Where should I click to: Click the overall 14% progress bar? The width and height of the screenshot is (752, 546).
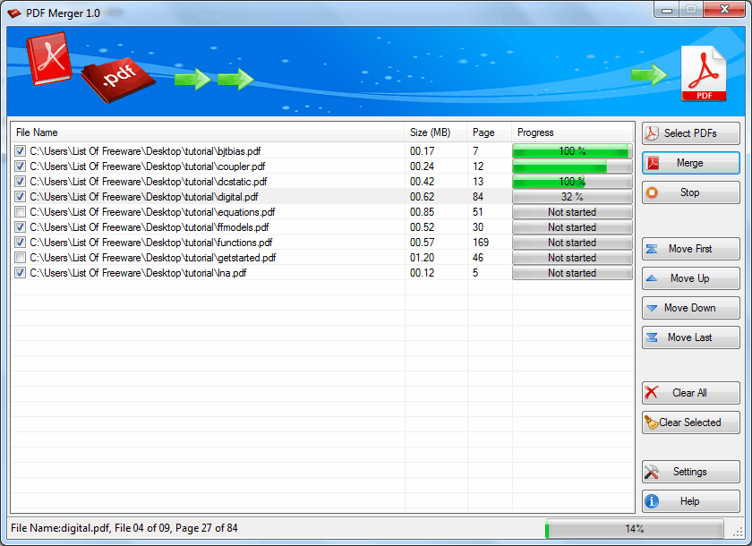tap(634, 529)
